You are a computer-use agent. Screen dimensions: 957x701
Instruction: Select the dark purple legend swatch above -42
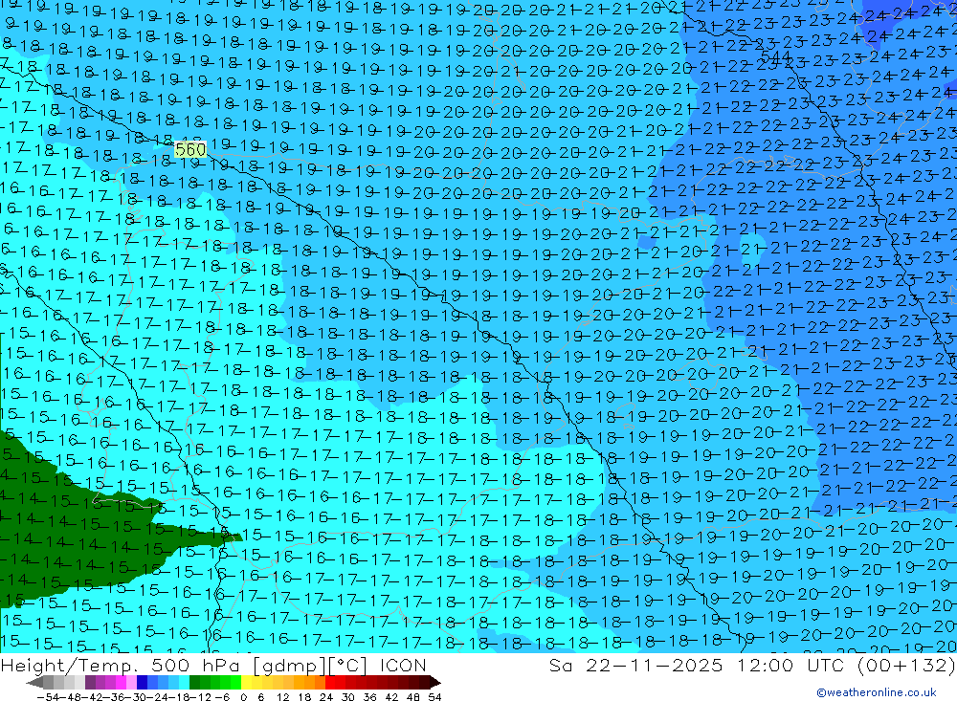tap(90, 683)
